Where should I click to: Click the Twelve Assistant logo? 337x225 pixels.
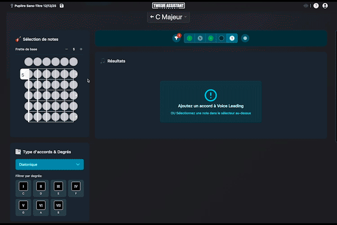[168, 5]
